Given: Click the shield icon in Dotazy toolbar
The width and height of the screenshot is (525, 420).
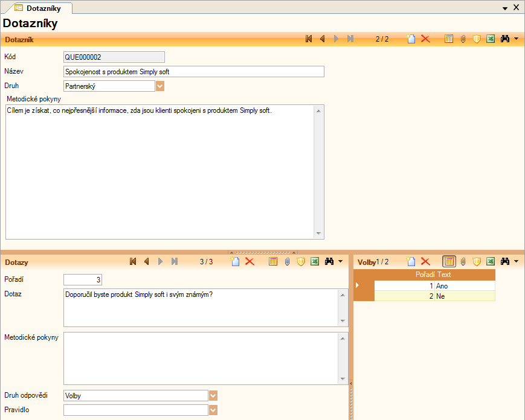Looking at the screenshot, I should point(300,261).
